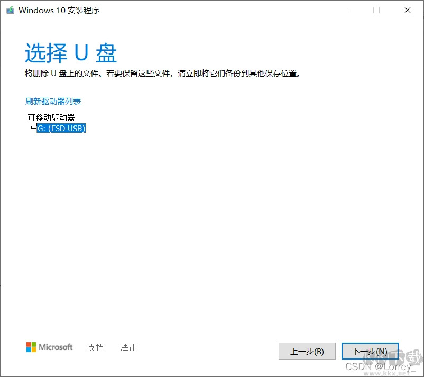Open the 法律 legal link
This screenshot has height=377, width=424.
pos(128,347)
